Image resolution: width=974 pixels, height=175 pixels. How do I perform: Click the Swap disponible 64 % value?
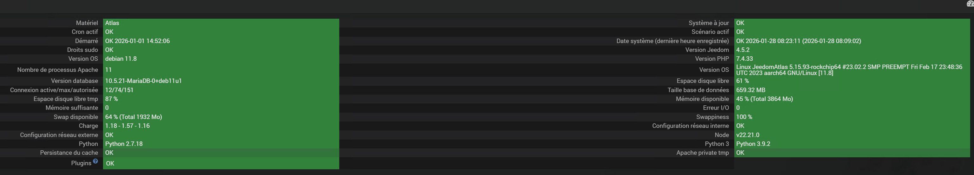133,117
